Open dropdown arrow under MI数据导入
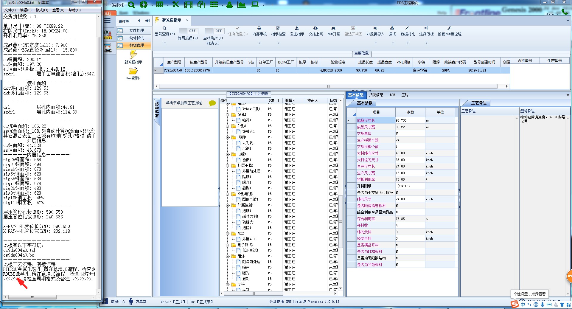 coord(375,43)
